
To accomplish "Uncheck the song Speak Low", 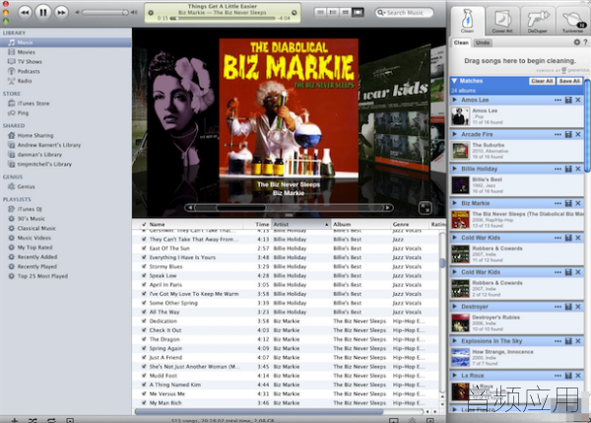I will [144, 275].
